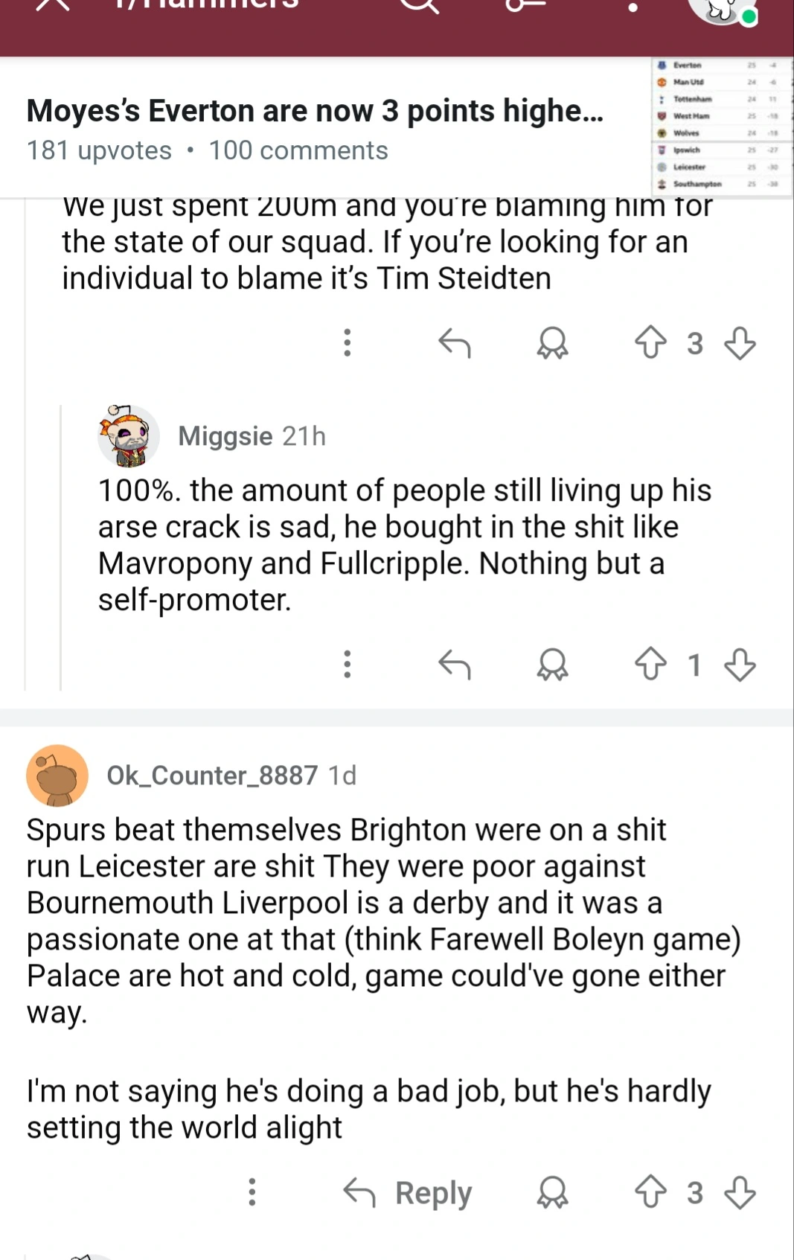This screenshot has height=1260, width=794.
Task: Open the league table post thumbnail
Action: pyautogui.click(x=720, y=125)
